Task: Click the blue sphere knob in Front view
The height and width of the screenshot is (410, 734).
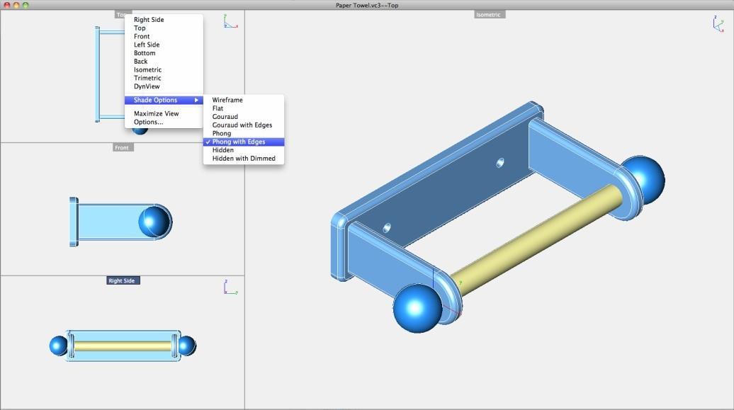Action: (x=154, y=222)
